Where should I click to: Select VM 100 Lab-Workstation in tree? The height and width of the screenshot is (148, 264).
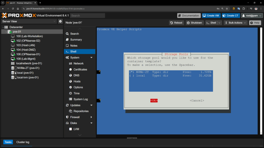(x=29, y=36)
